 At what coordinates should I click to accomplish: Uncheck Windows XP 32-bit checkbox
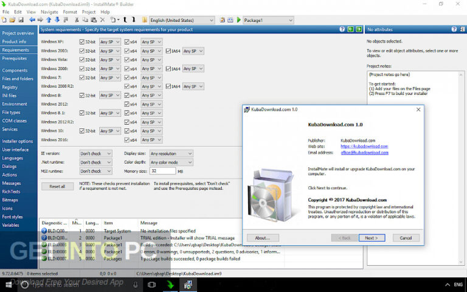82,42
